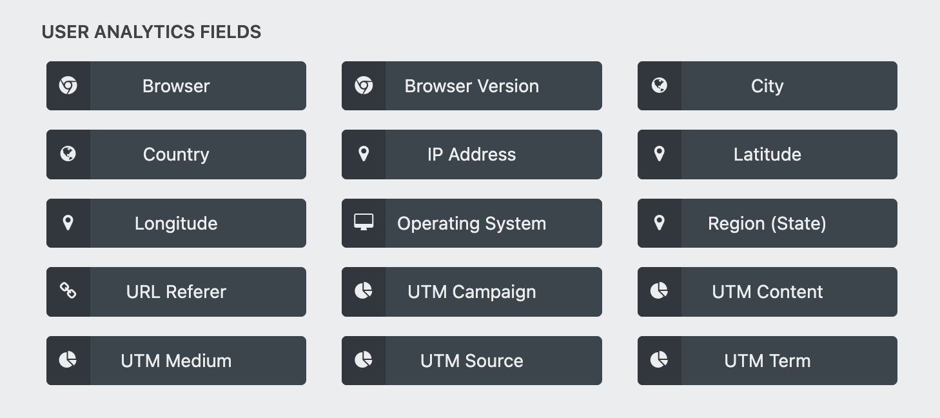Click the pie chart icon for UTM Source
This screenshot has width=940, height=418.
pyautogui.click(x=364, y=360)
